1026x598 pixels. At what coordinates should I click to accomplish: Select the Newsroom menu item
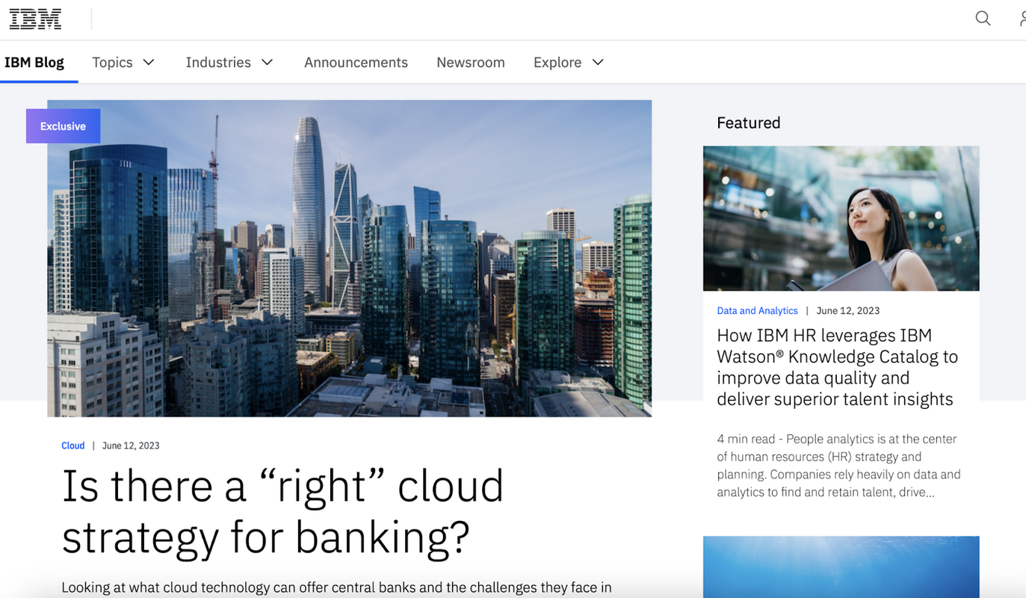coord(471,63)
